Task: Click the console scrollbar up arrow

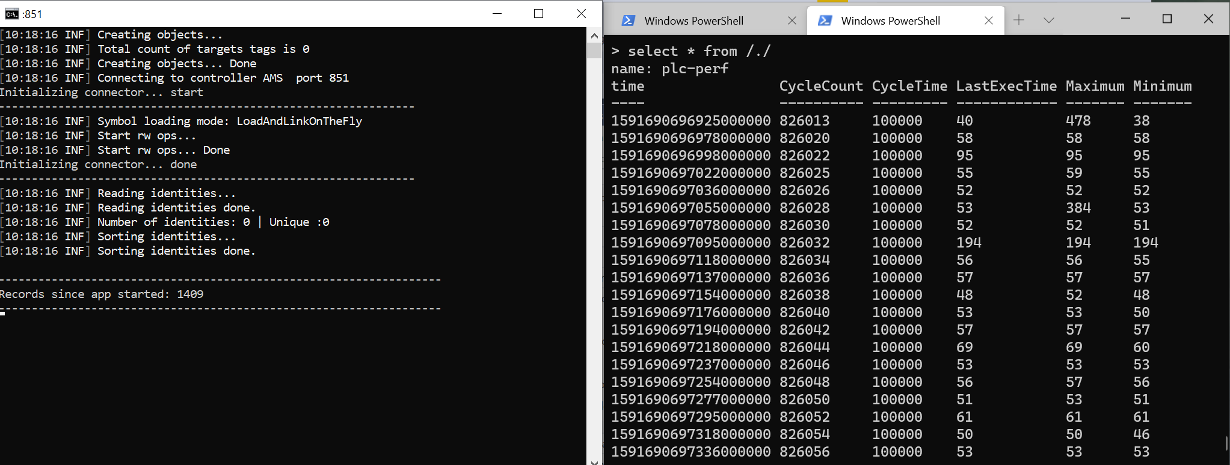Action: pyautogui.click(x=594, y=35)
